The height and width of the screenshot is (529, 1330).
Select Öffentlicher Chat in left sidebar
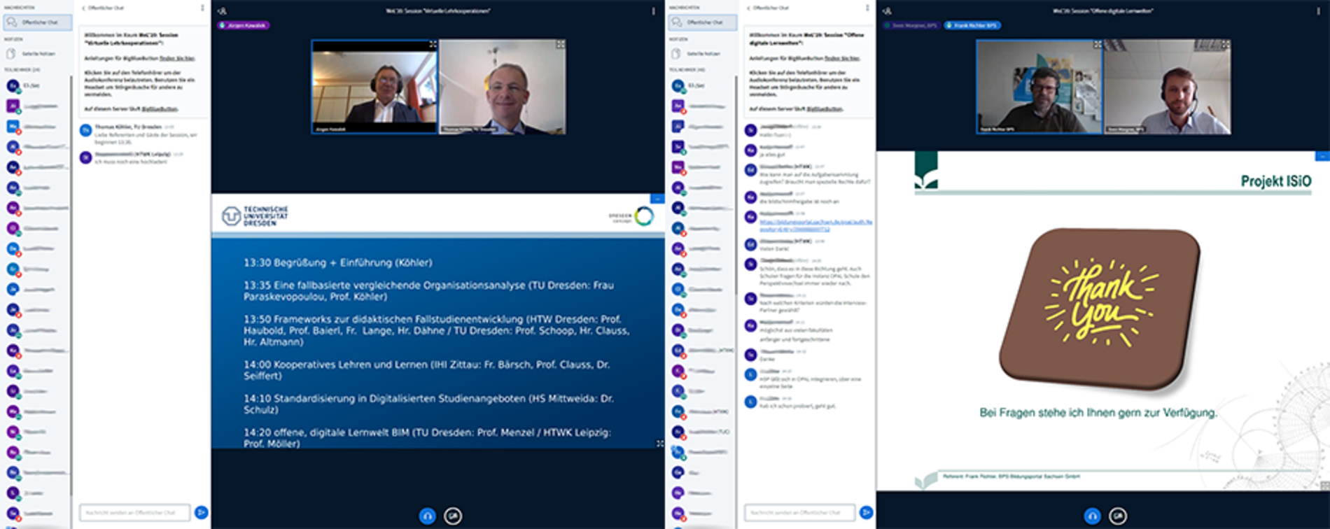[x=37, y=22]
